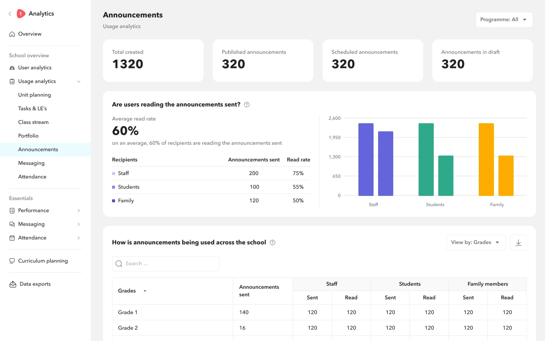Click the taller green Students bar
The width and height of the screenshot is (545, 341).
click(426, 160)
